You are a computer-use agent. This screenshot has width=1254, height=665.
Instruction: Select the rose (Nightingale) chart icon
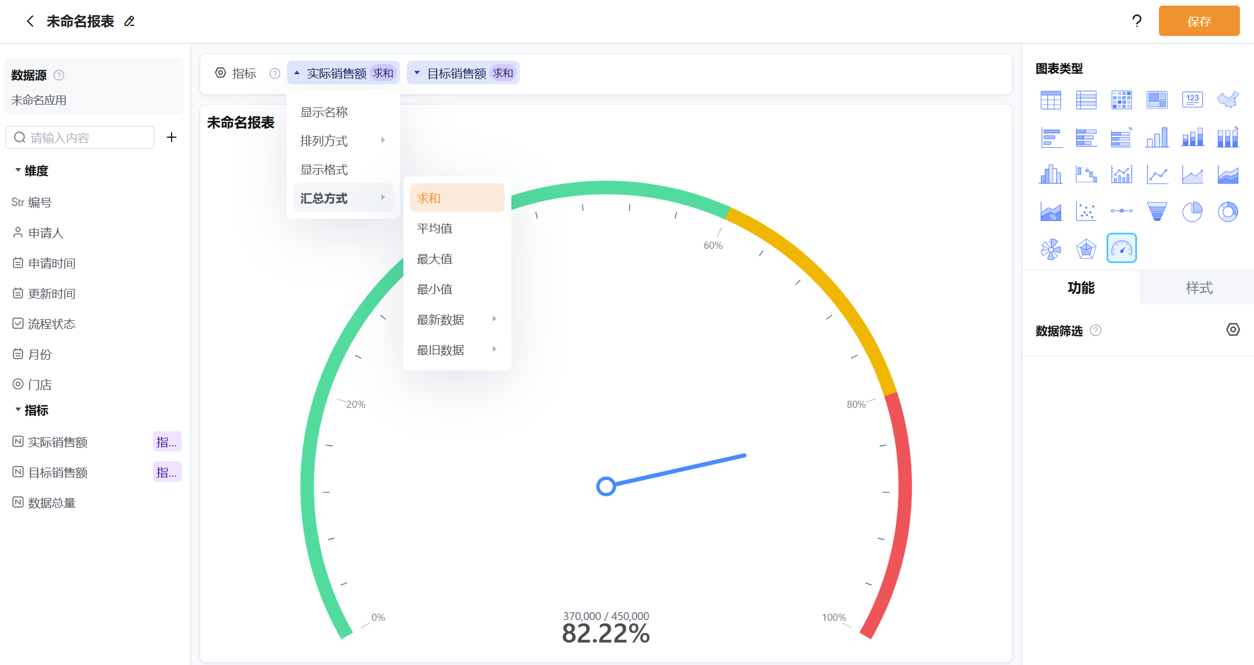pos(1050,248)
